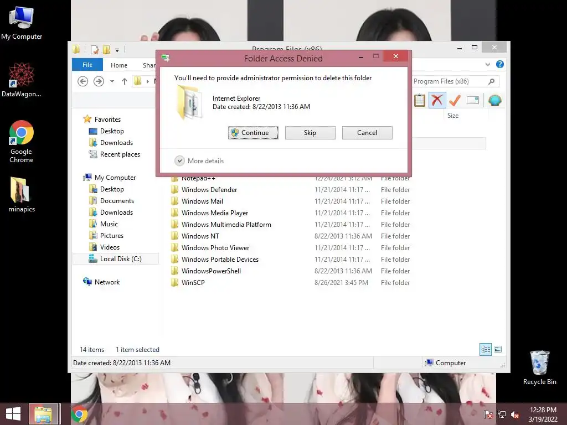Click New folder icon in quick access toolbar

coord(106,49)
